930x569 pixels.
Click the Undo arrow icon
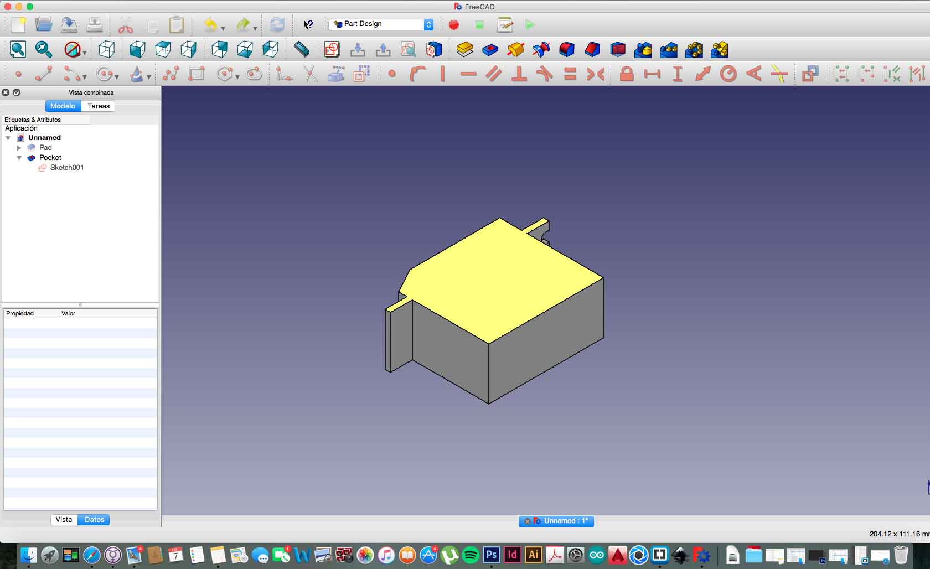click(210, 25)
